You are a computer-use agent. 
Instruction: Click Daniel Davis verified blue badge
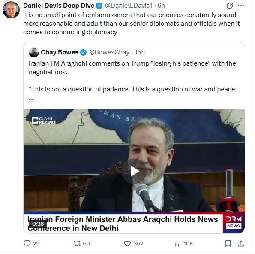99,6
